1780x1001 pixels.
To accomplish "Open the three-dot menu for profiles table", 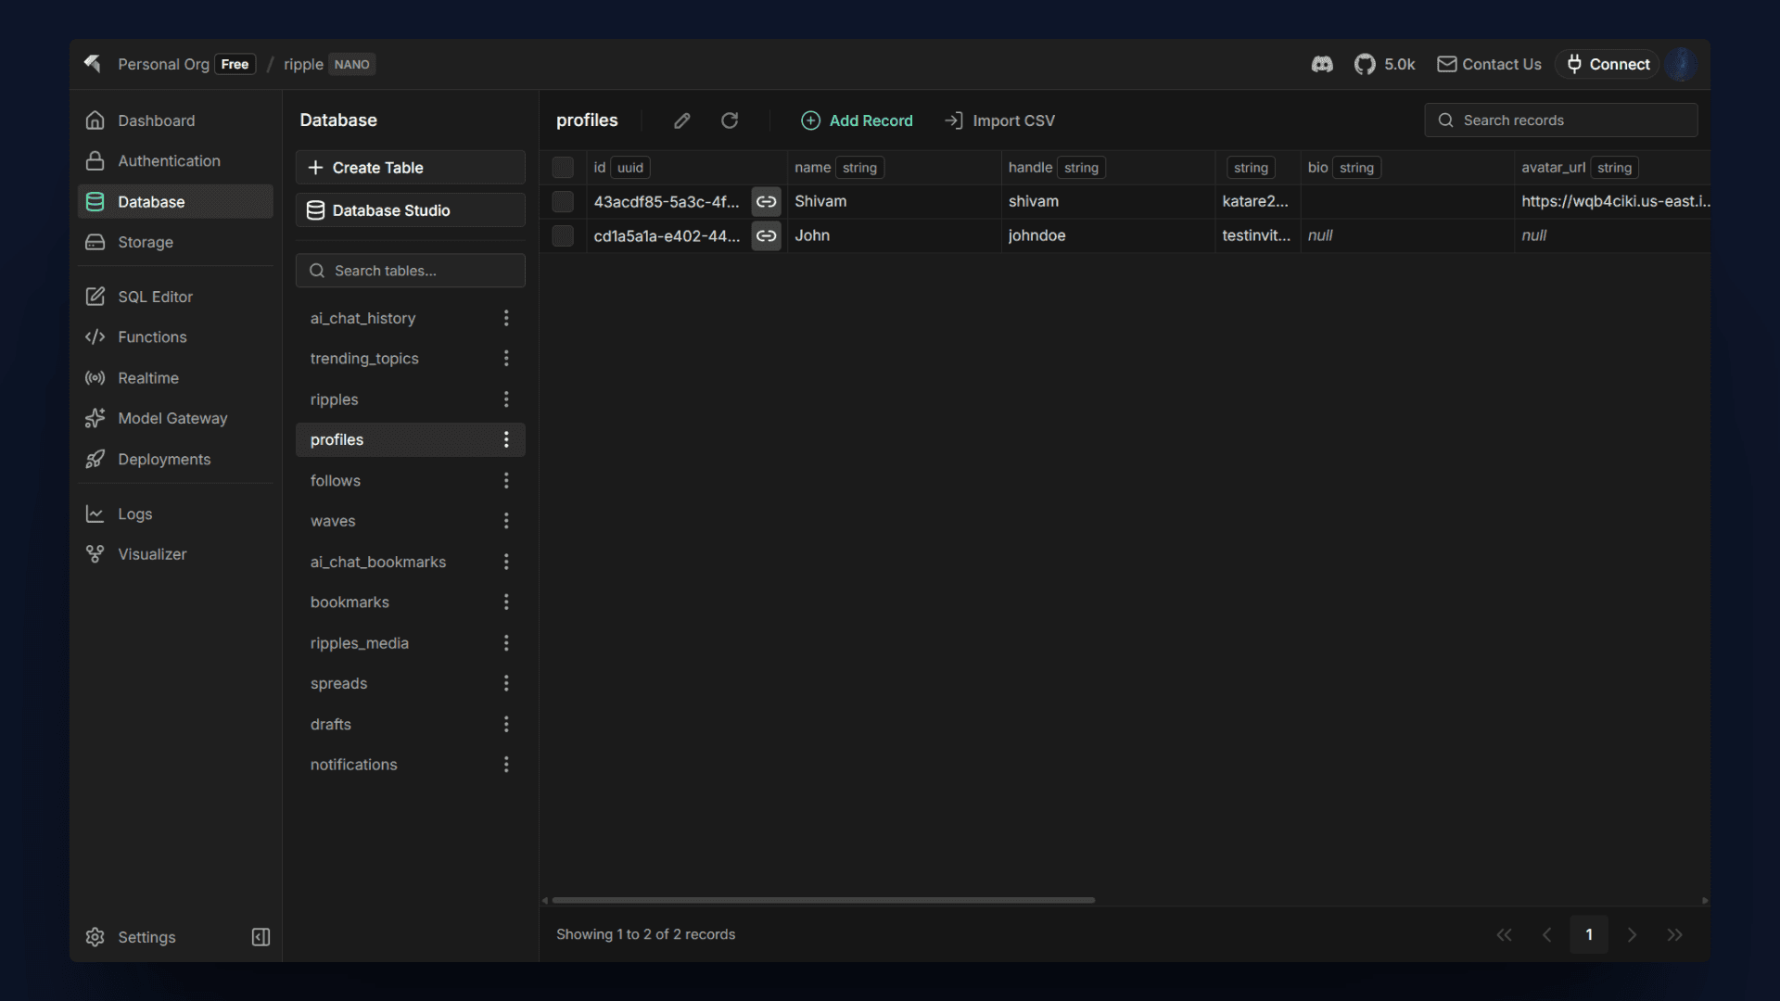I will 506,439.
